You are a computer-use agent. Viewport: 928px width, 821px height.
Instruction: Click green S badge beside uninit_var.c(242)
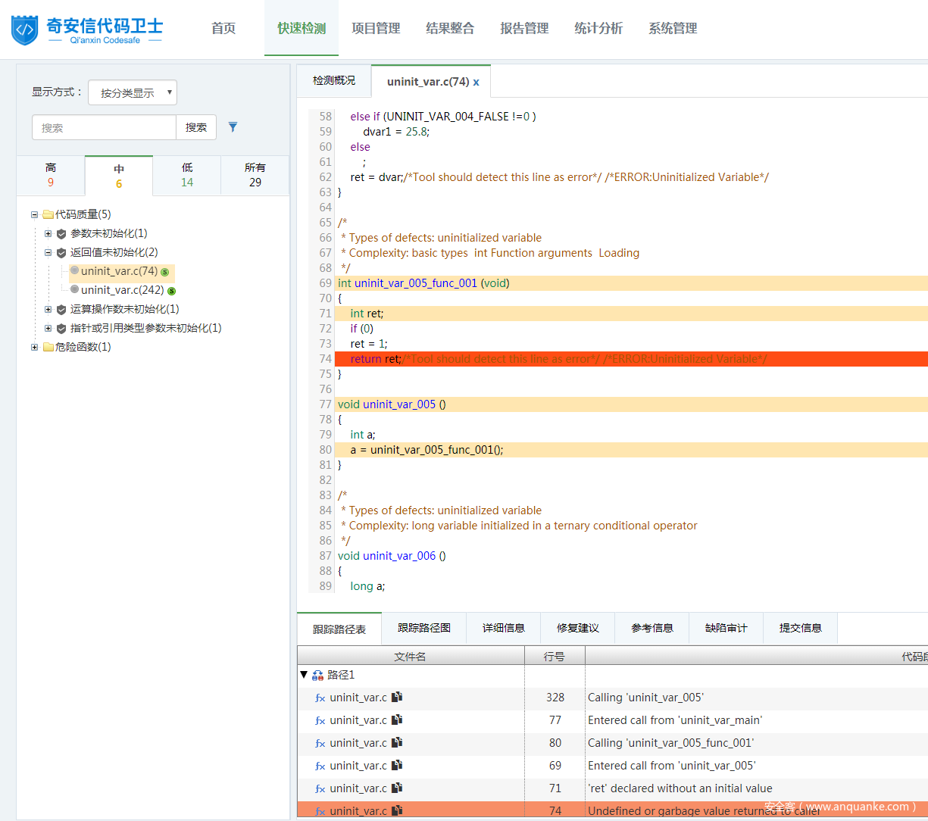tap(171, 291)
